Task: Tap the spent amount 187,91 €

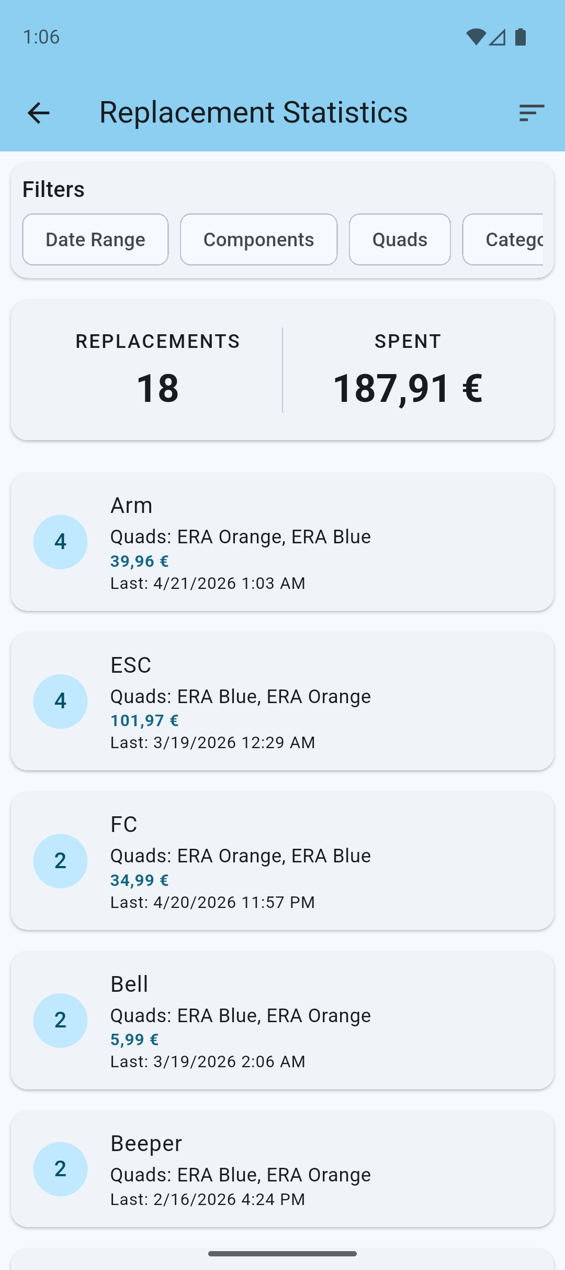Action: click(x=409, y=388)
